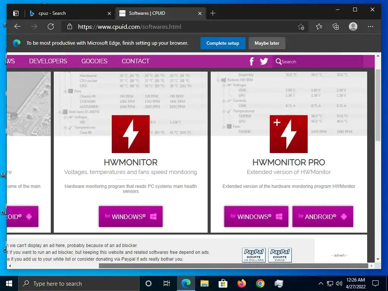This screenshot has width=388, height=291.
Task: Close the cpuz - Search tab
Action: pyautogui.click(x=109, y=13)
